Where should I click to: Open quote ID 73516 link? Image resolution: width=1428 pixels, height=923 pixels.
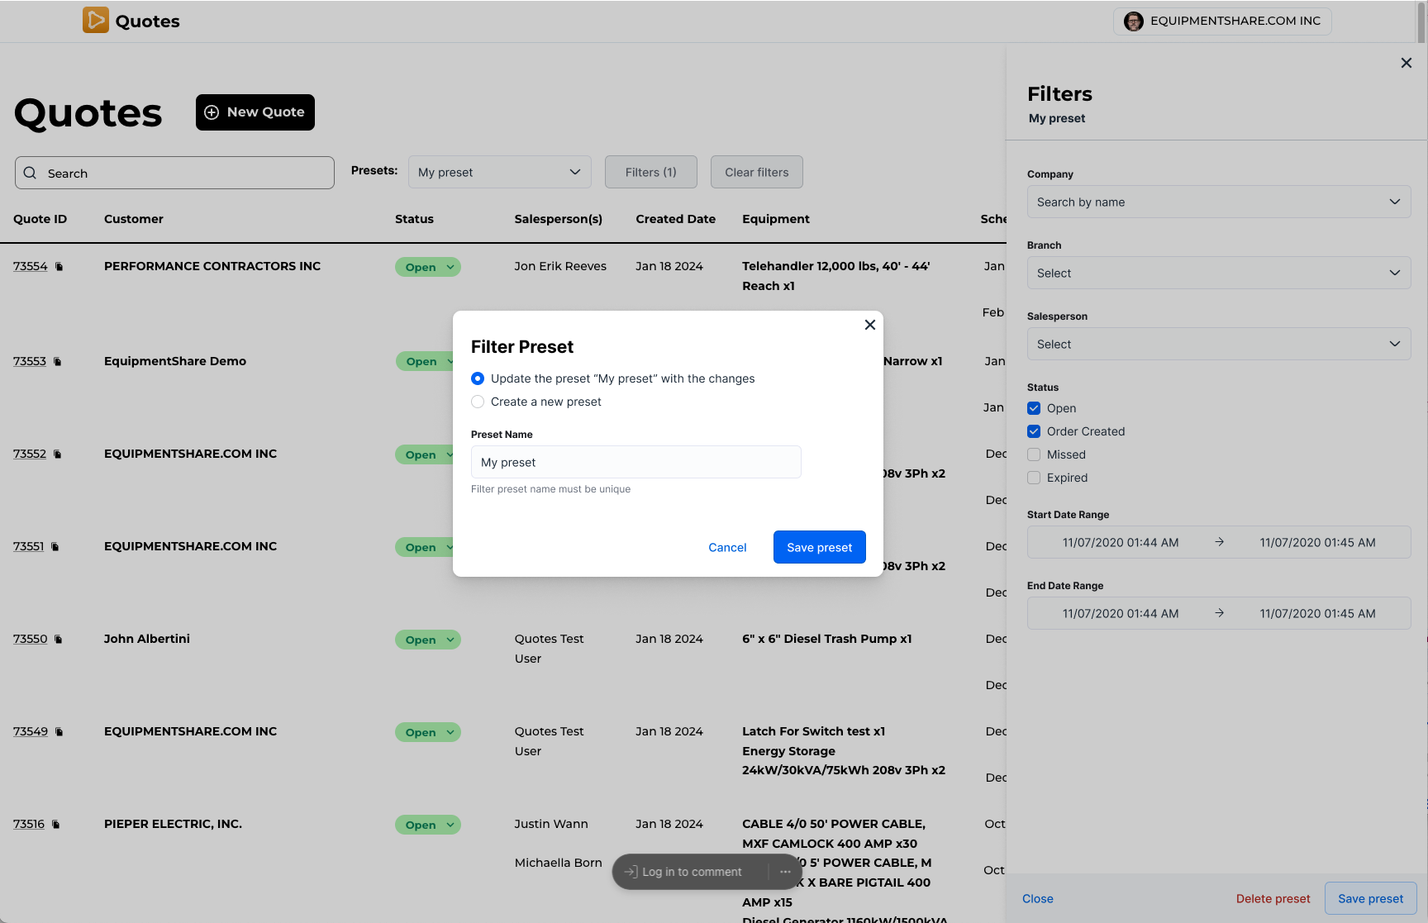(29, 824)
